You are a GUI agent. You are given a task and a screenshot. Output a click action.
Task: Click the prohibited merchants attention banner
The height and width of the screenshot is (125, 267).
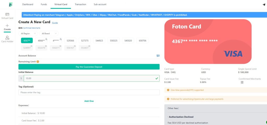[144, 15]
